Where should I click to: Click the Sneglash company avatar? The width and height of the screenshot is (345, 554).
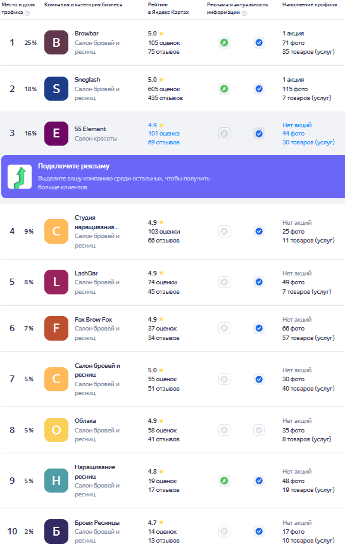56,89
